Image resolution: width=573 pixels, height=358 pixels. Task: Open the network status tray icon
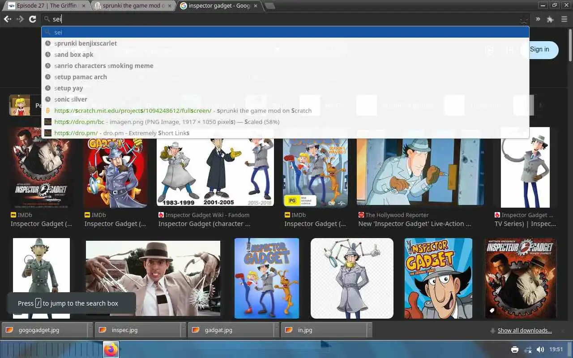coord(528,349)
